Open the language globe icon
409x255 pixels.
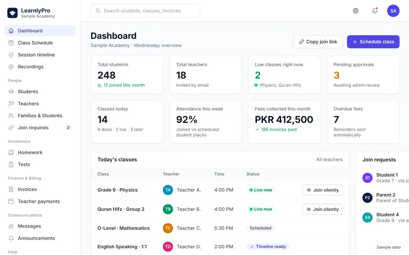355,11
